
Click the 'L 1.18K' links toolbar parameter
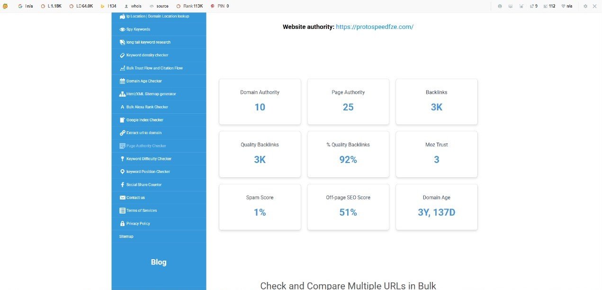tap(51, 6)
